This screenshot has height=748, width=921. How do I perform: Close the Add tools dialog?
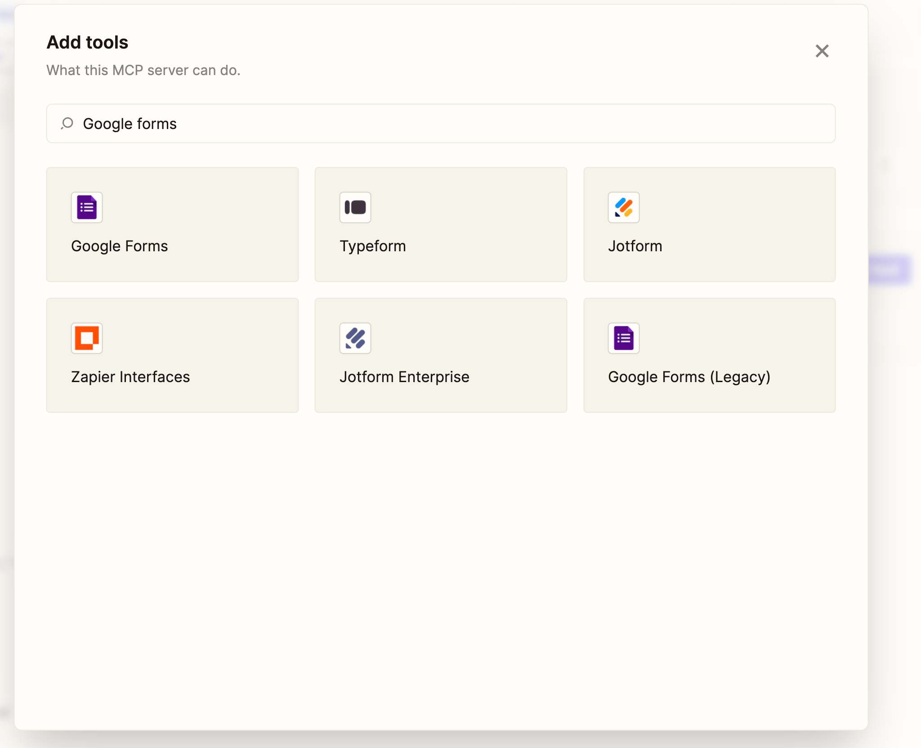822,51
